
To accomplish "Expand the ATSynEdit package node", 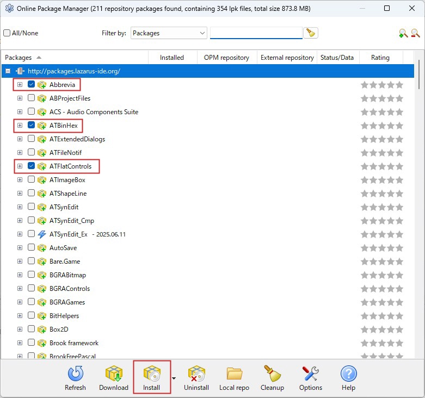I will click(x=20, y=207).
